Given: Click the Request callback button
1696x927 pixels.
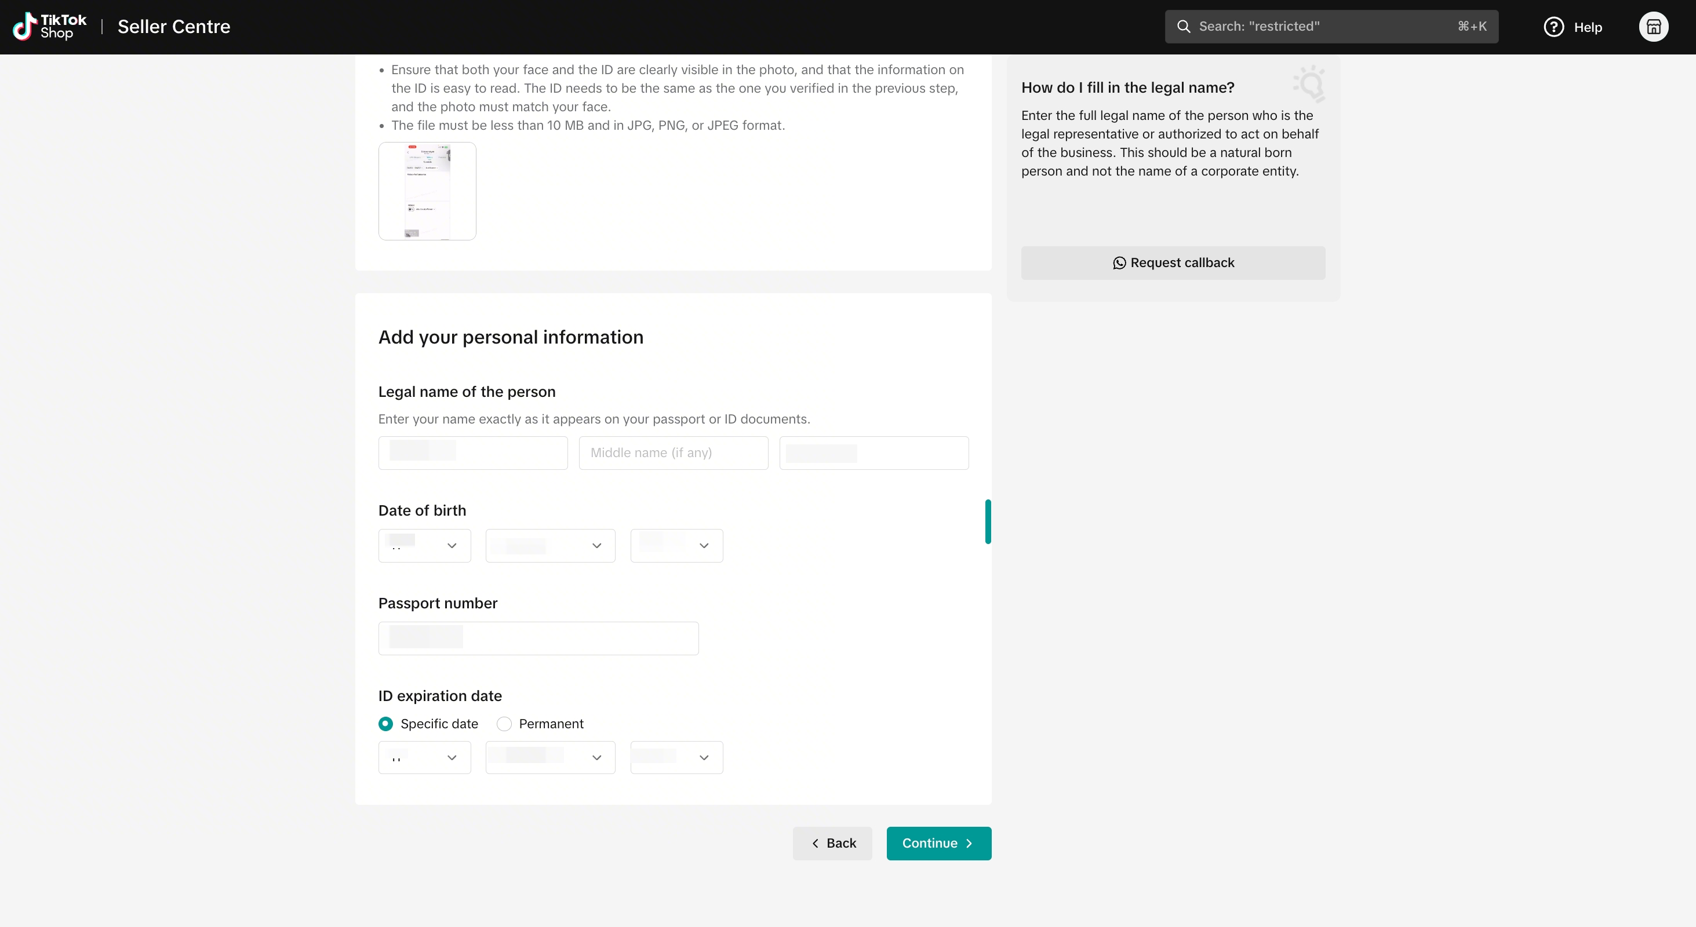Looking at the screenshot, I should (1173, 263).
